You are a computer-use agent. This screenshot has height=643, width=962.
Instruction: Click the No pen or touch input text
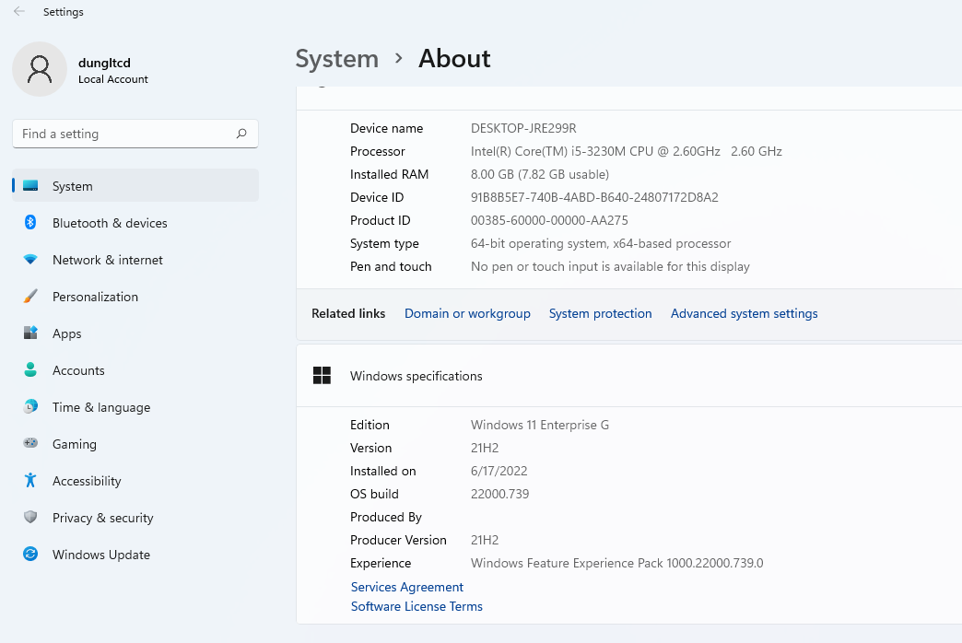pyautogui.click(x=610, y=266)
